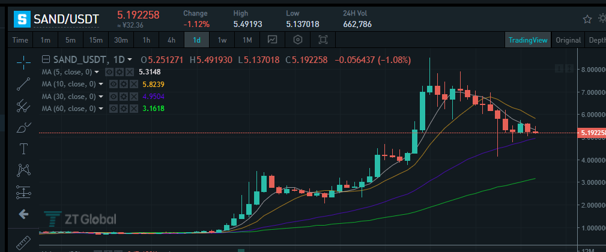Screen dimensions: 606x252
Task: Select the long position prediction tool
Action: click(x=24, y=192)
